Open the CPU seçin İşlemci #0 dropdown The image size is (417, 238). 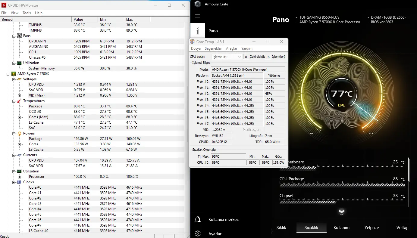point(227,57)
